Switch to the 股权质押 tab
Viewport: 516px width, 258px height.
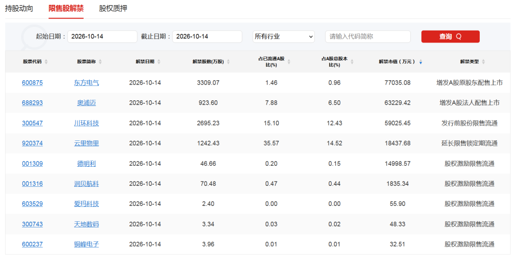click(113, 9)
